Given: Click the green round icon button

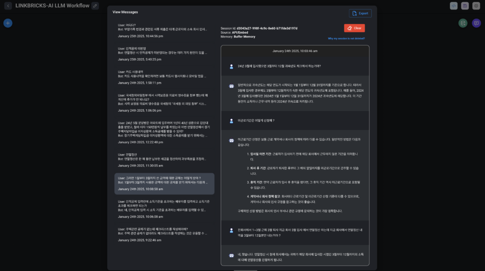Looking at the screenshot, I should pos(463,23).
